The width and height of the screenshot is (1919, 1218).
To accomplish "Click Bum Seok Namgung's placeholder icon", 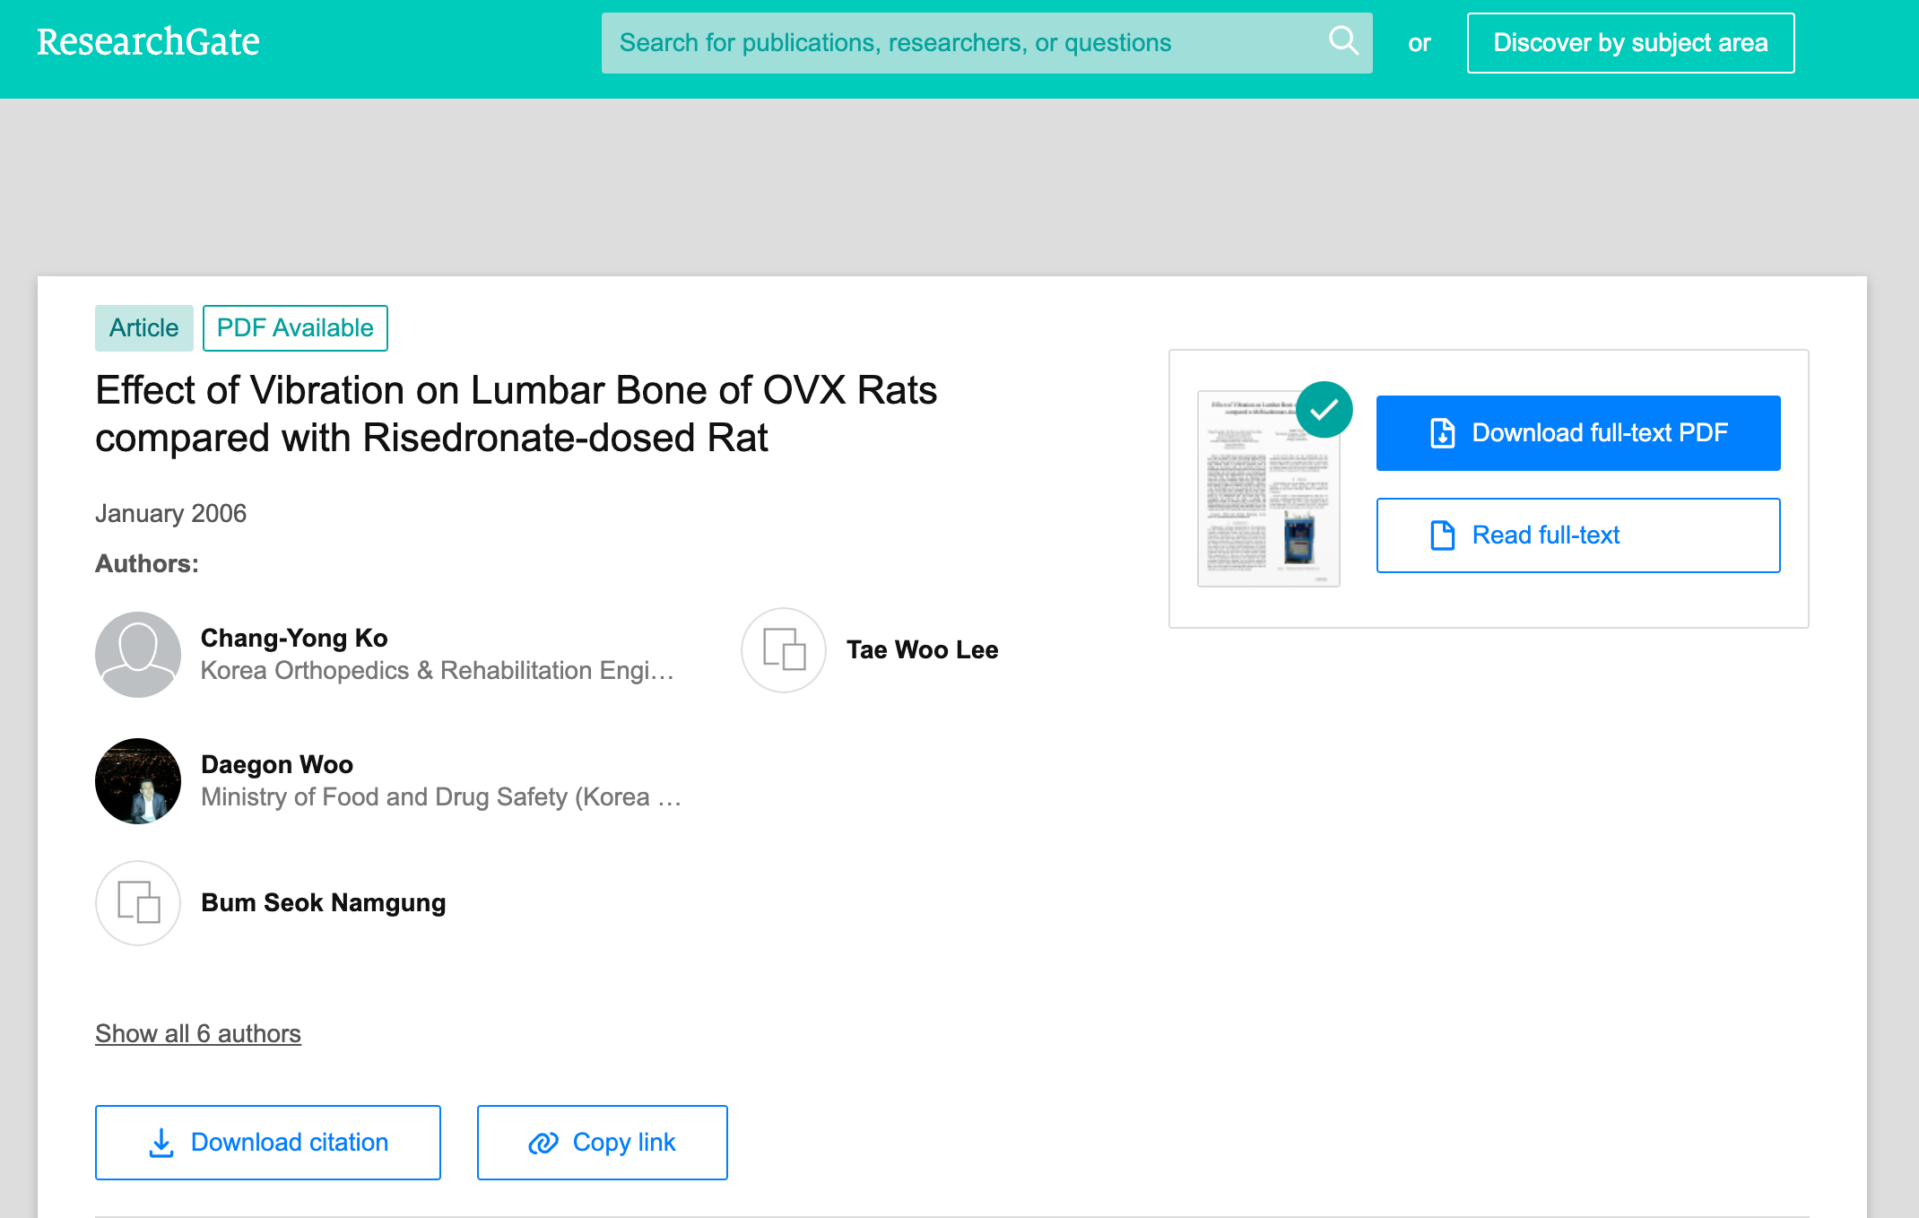I will [138, 902].
